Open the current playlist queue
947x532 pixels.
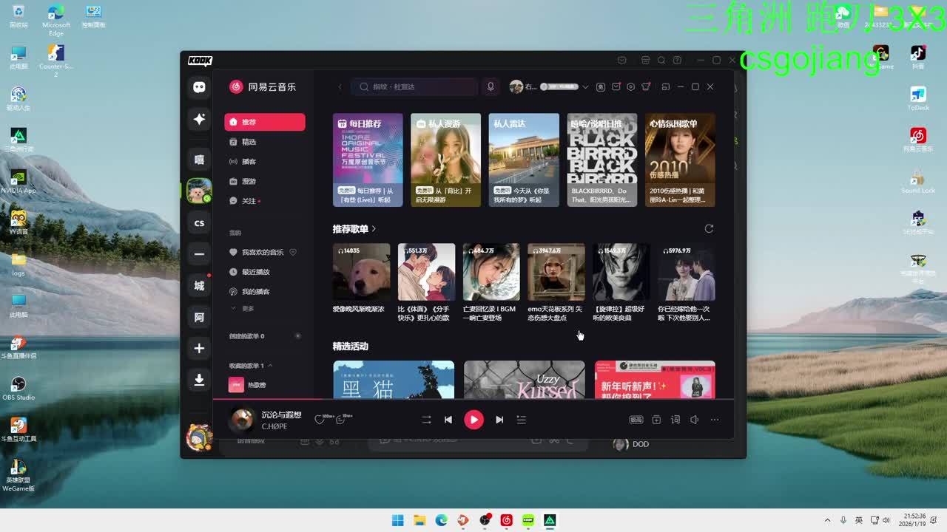521,420
